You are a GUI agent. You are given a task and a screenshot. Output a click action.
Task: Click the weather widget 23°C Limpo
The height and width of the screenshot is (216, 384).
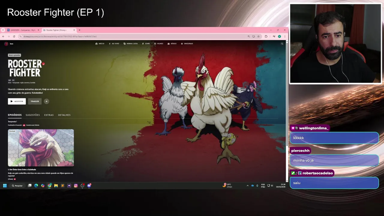[x=227, y=185]
